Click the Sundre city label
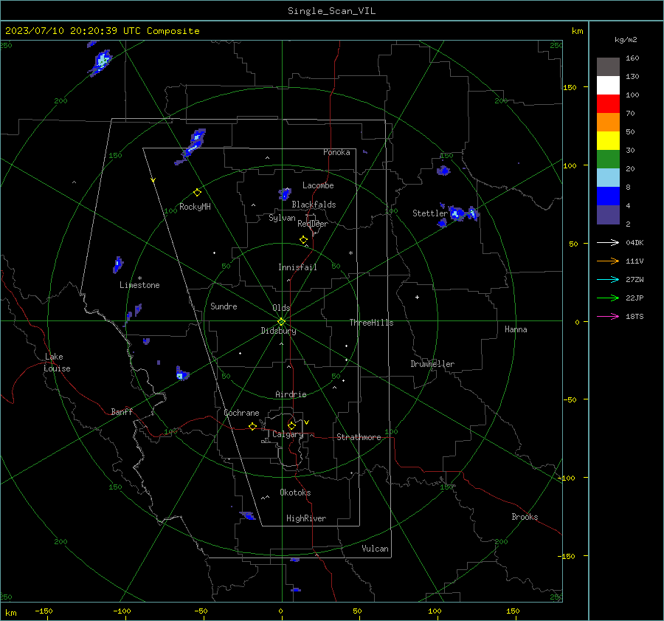Viewport: 664px width, 621px height. 224,306
